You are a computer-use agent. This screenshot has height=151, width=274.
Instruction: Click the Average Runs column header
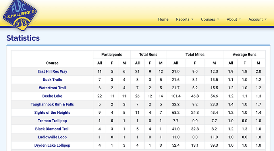[245, 55]
